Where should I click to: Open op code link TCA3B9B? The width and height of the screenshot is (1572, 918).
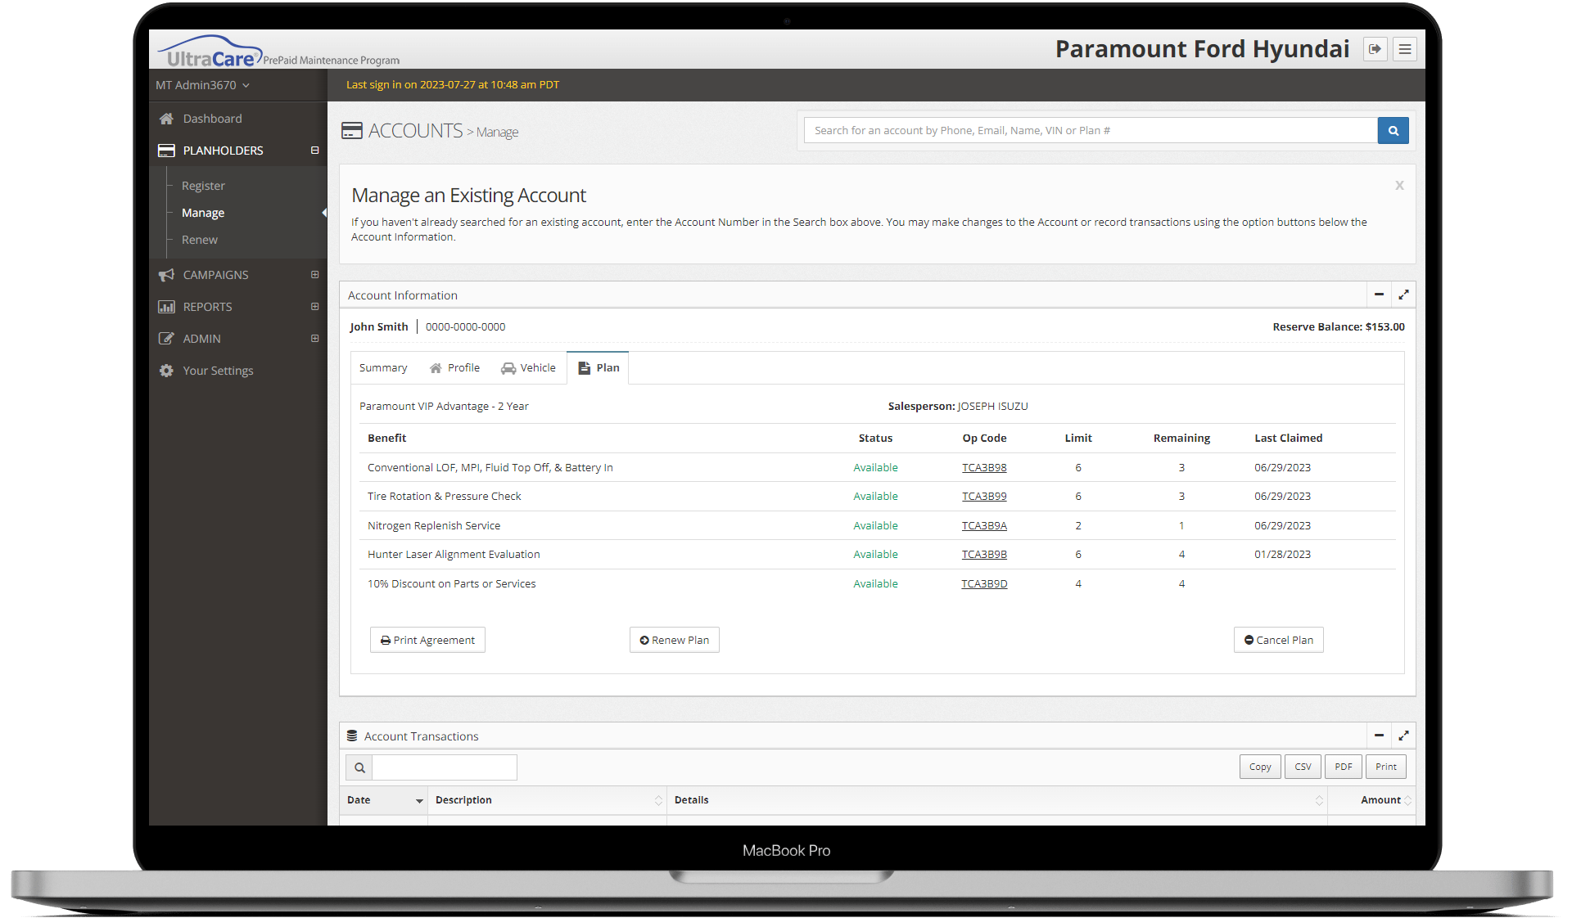click(x=984, y=555)
